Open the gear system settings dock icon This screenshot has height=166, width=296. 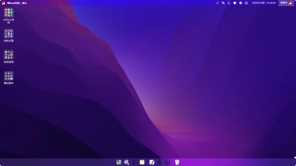(126, 162)
